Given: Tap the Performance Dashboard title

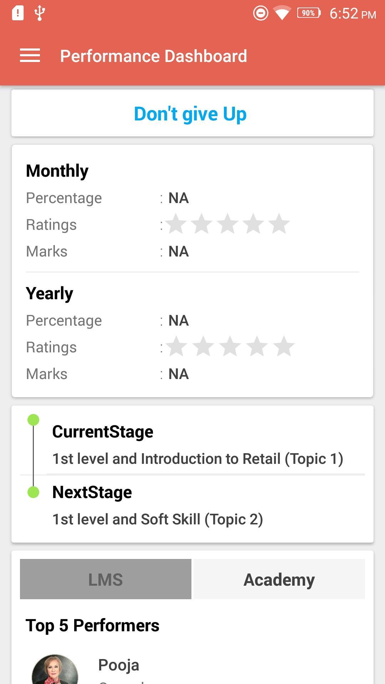Looking at the screenshot, I should [153, 56].
